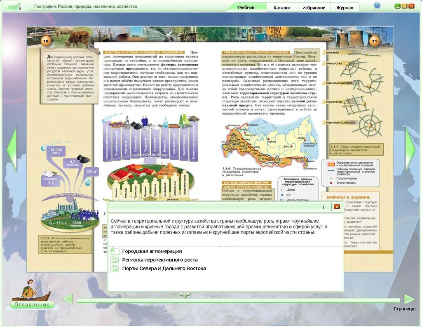The width and height of the screenshot is (422, 327).
Task: Select Городская агломерация link
Action: coord(152,251)
